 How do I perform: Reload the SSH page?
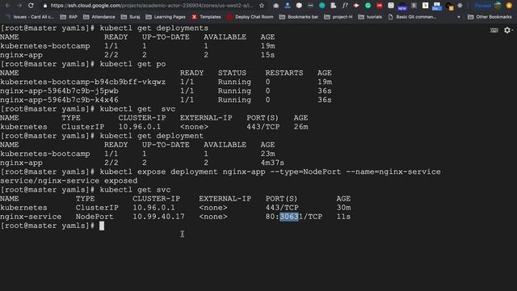coord(31,6)
